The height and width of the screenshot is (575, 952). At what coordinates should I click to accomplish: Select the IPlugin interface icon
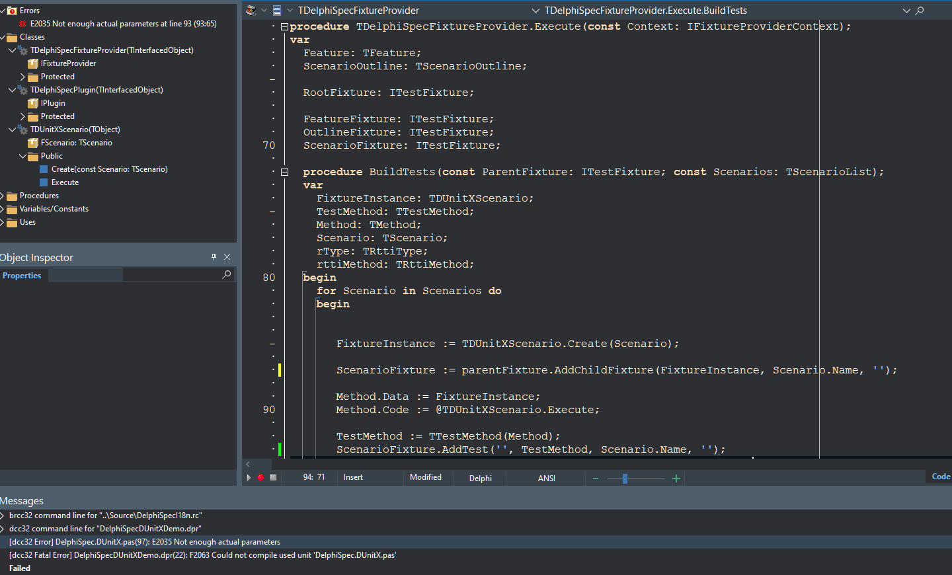pos(33,103)
